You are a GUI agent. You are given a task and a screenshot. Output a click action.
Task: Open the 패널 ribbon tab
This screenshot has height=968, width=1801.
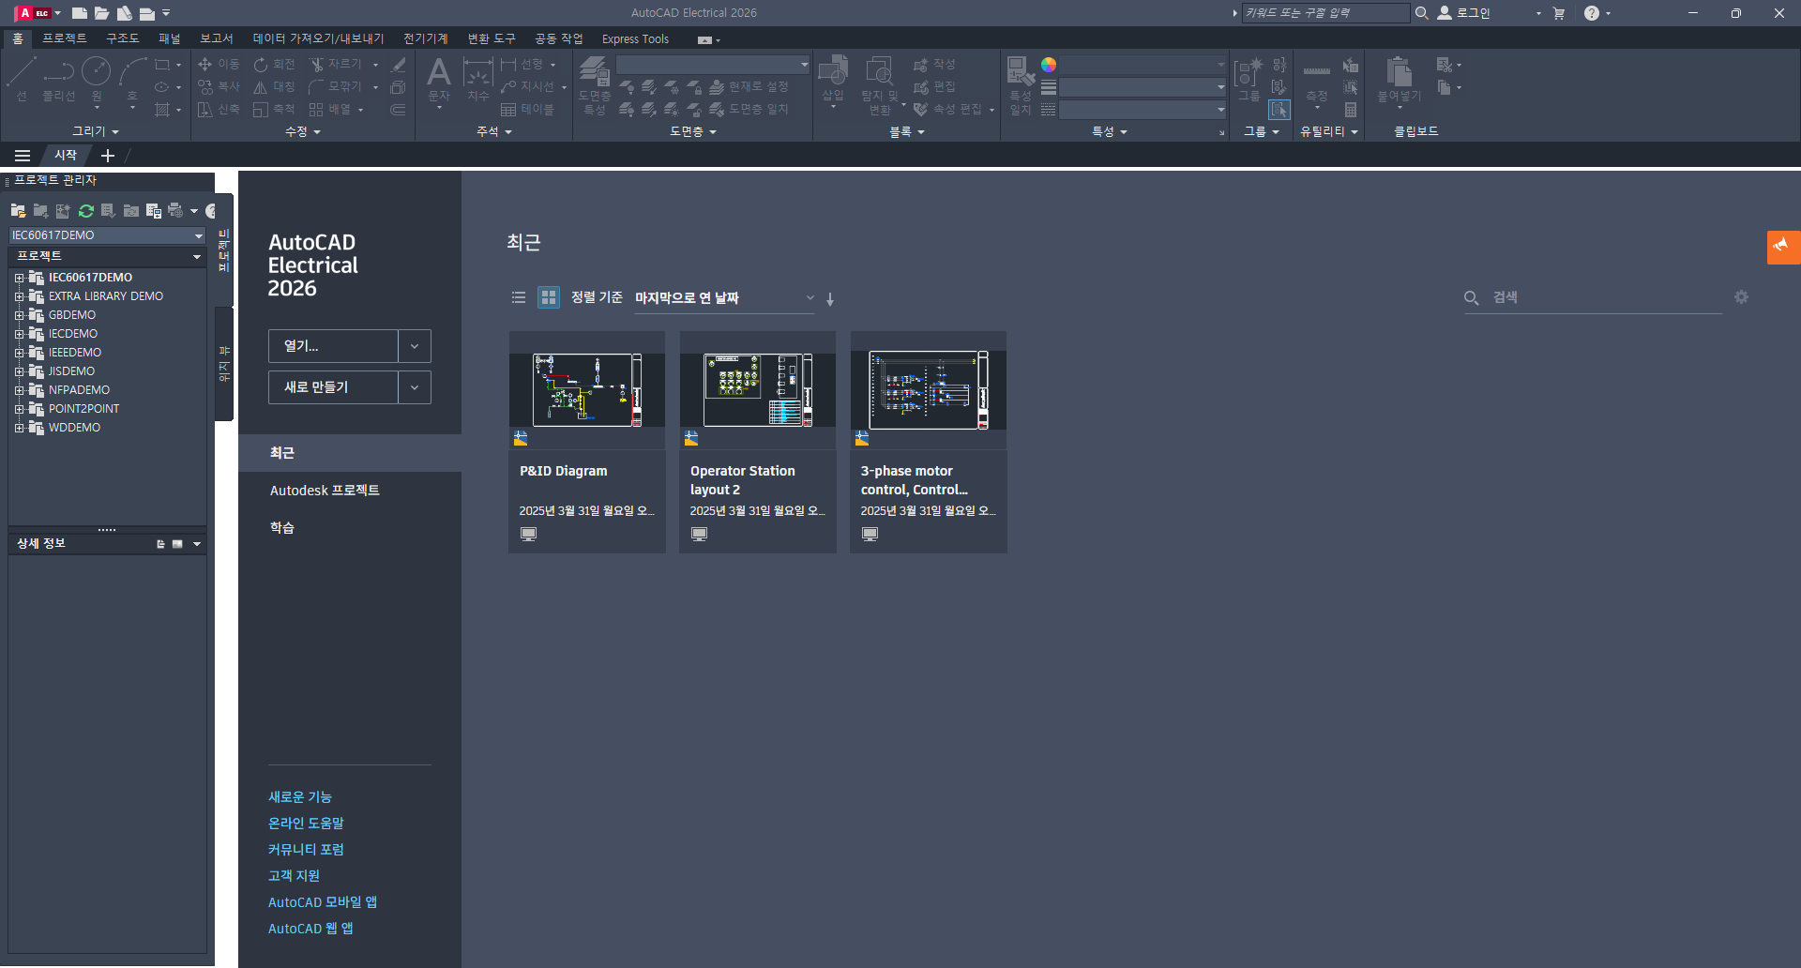170,38
